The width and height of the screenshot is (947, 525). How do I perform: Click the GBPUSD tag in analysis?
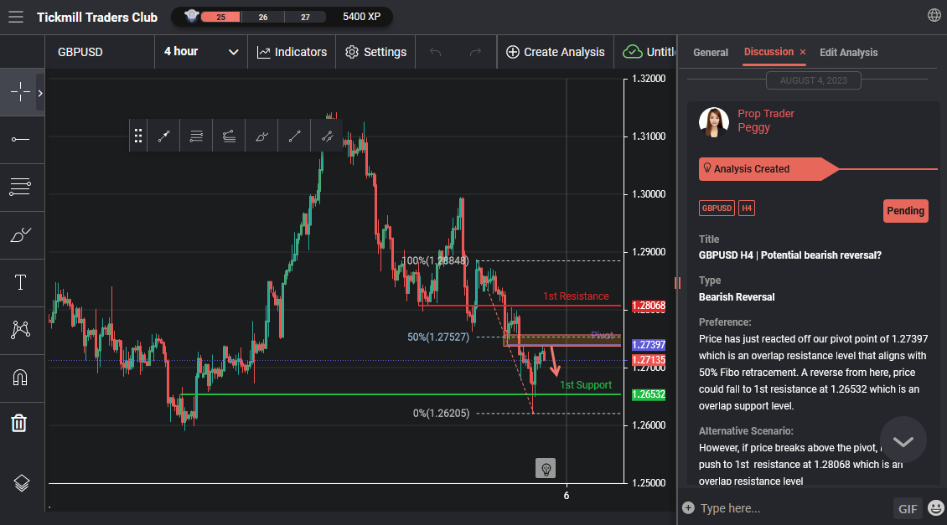pos(717,208)
